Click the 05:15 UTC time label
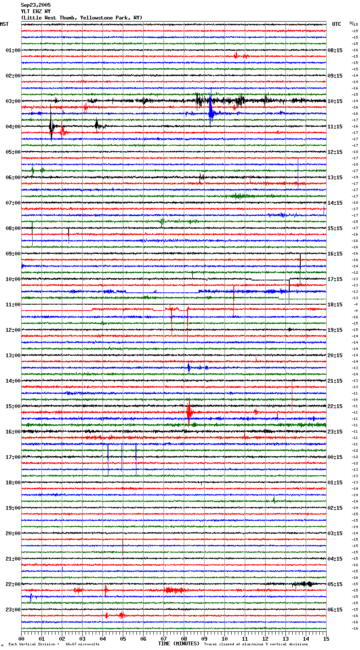Viewport: 360px width, 650px height. click(x=335, y=584)
